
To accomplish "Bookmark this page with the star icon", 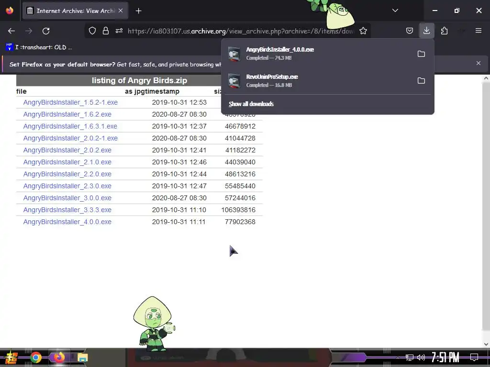I will 363,31.
